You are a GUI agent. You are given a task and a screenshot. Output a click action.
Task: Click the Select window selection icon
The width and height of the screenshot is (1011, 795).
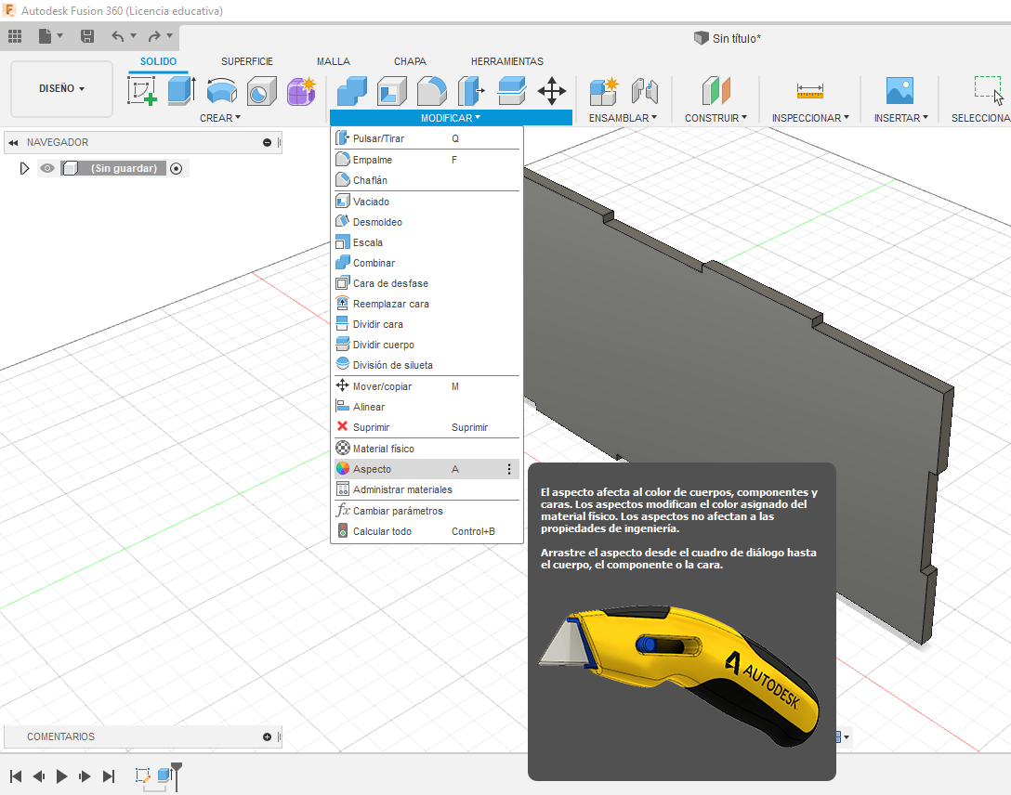point(989,90)
